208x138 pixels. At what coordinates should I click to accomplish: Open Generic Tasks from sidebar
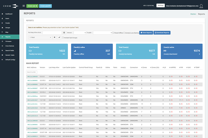tap(10, 55)
